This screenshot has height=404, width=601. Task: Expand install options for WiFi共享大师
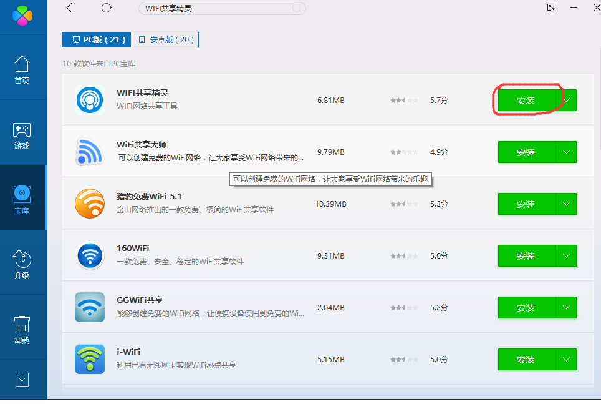567,152
